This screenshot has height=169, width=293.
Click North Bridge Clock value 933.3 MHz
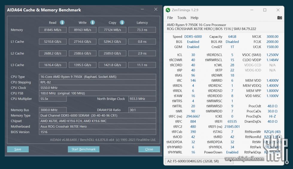pos(142,99)
